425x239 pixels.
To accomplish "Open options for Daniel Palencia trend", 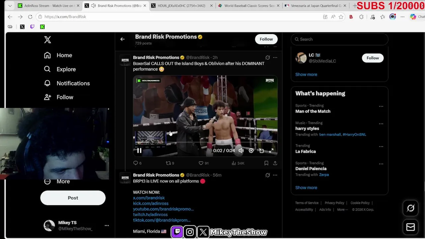I will tap(381, 164).
